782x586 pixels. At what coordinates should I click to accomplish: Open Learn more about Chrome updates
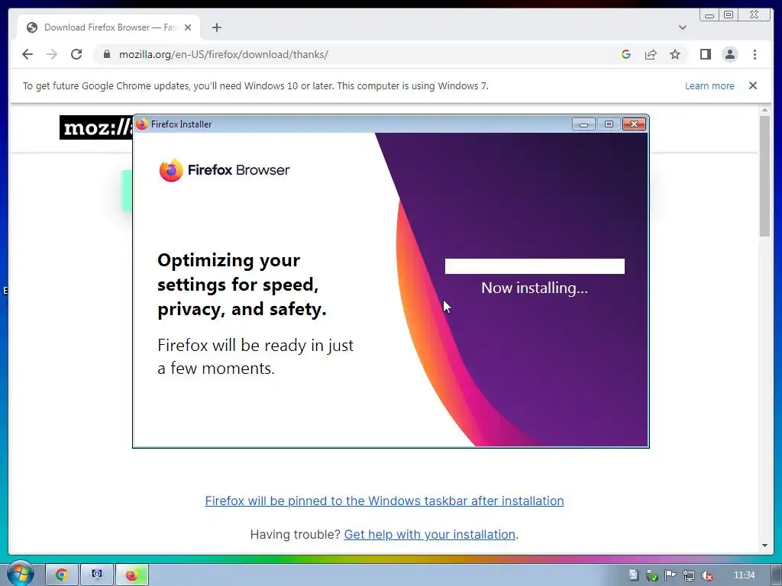pyautogui.click(x=709, y=85)
